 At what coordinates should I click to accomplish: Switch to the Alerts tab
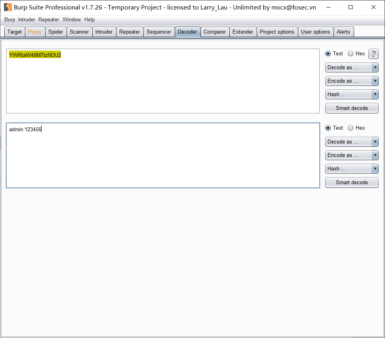pyautogui.click(x=343, y=32)
